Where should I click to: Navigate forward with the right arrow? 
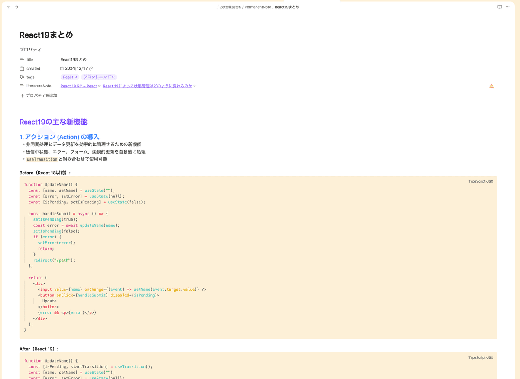(x=17, y=7)
